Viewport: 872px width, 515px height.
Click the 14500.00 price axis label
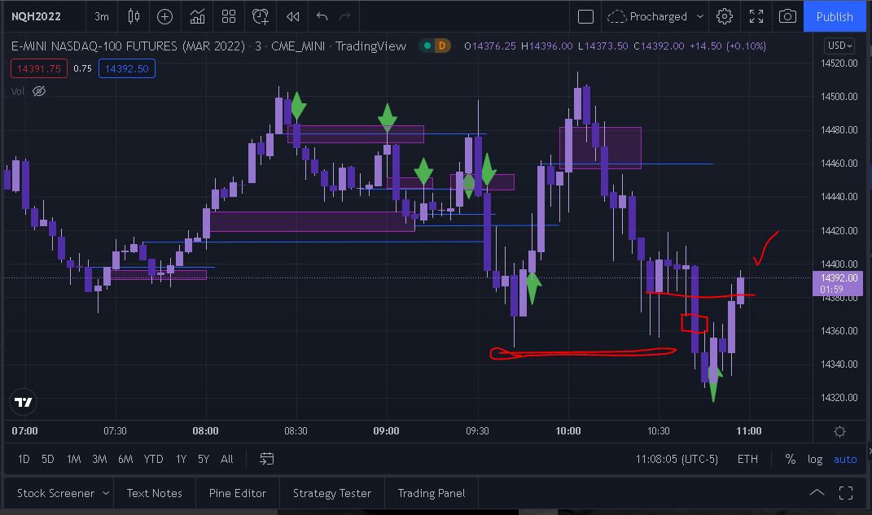point(839,96)
